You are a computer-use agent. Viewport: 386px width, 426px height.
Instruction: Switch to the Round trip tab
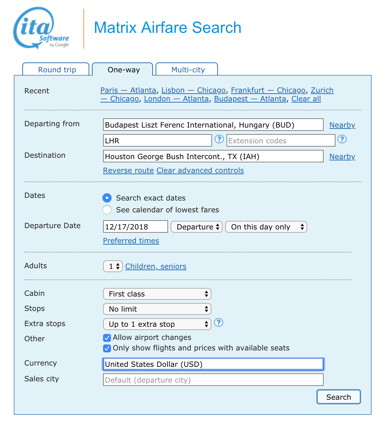click(x=57, y=70)
